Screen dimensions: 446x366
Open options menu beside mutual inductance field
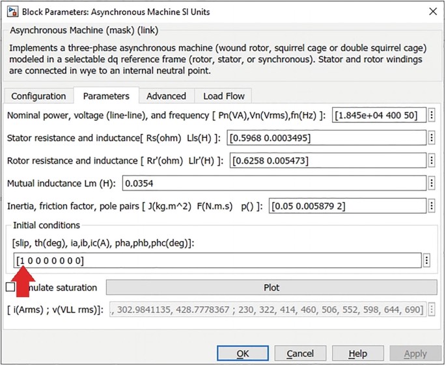pyautogui.click(x=431, y=183)
